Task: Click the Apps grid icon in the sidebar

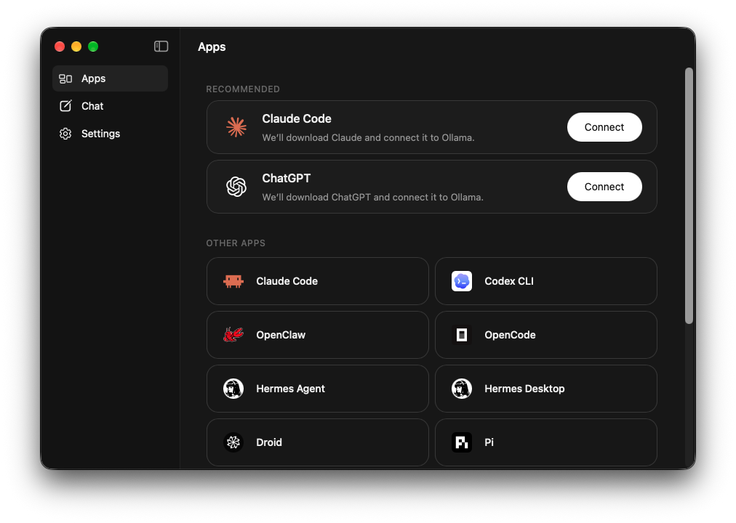Action: tap(65, 78)
